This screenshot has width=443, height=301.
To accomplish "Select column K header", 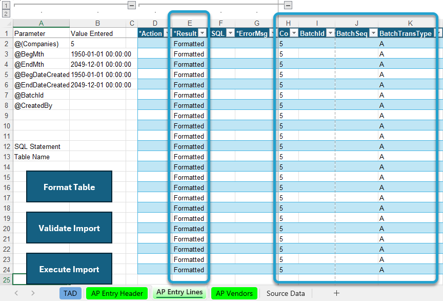I will 410,23.
